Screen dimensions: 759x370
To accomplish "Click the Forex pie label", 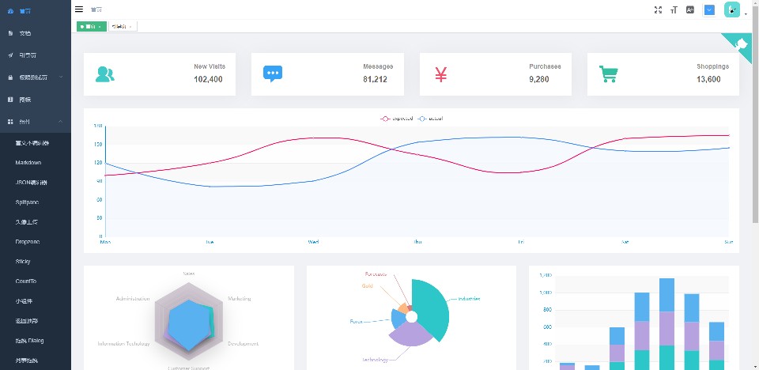I will [357, 322].
